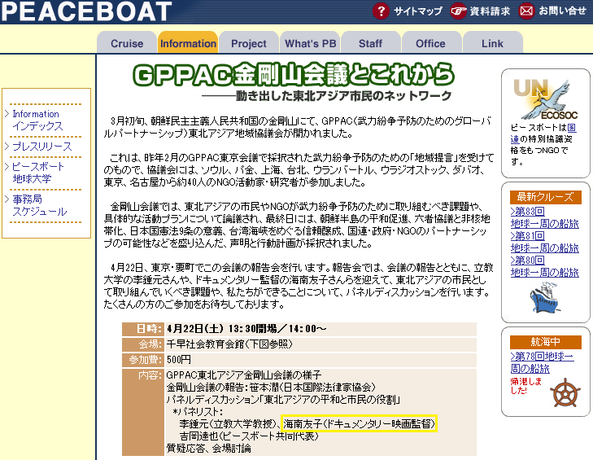Open the サイトマップ link
593x460 pixels.
click(418, 11)
